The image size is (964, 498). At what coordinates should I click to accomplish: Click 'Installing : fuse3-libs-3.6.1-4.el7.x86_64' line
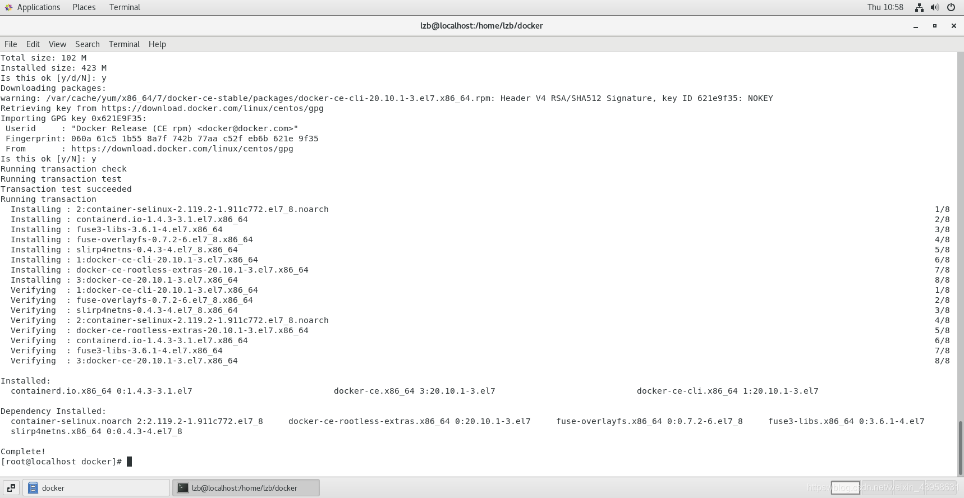click(x=117, y=229)
